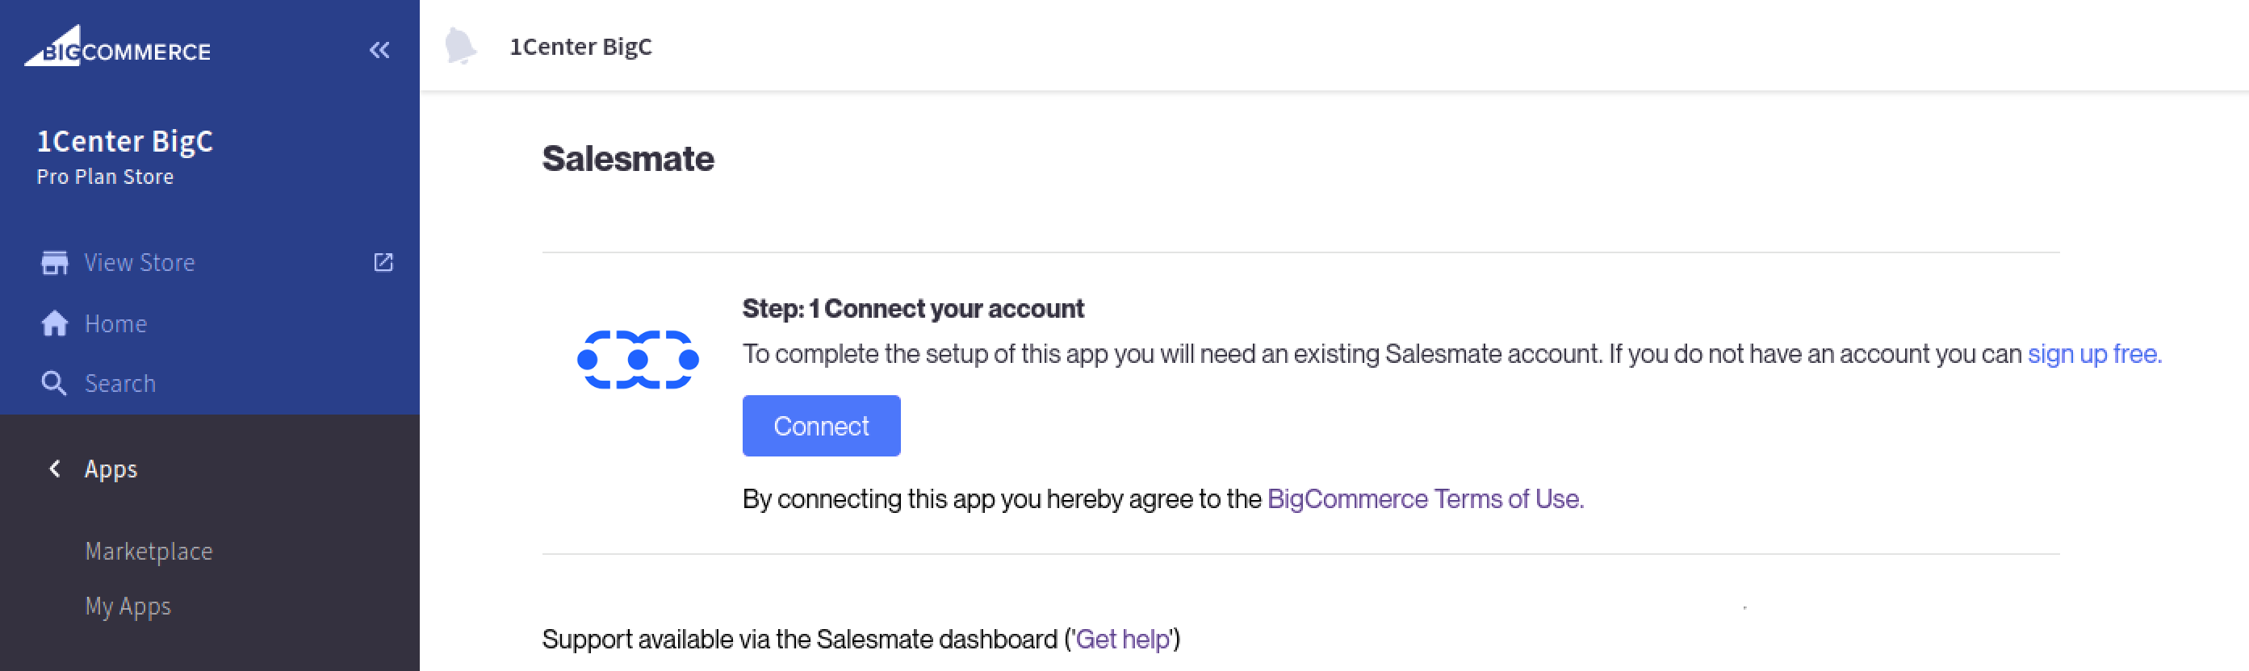Image resolution: width=2249 pixels, height=671 pixels.
Task: Open BigCommerce Terms of Use link
Action: (x=1425, y=499)
